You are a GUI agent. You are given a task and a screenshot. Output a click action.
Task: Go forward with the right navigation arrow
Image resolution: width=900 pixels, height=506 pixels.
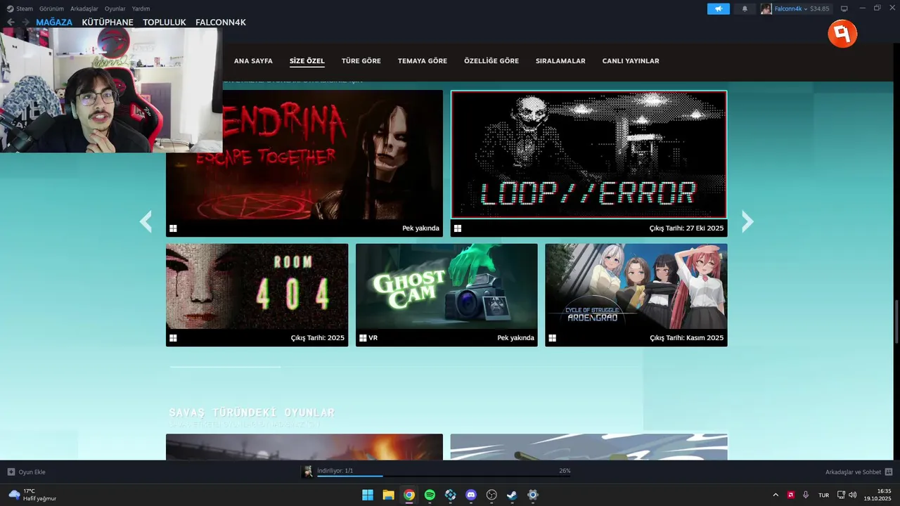[25, 22]
